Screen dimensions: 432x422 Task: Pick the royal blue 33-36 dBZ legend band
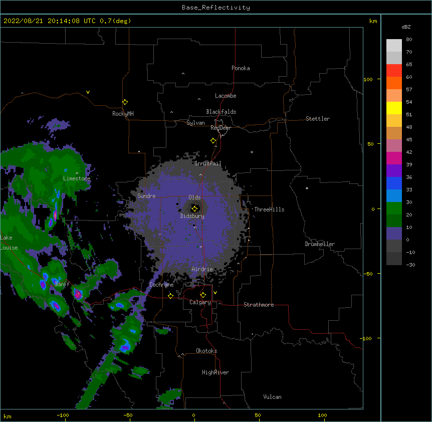click(x=394, y=183)
